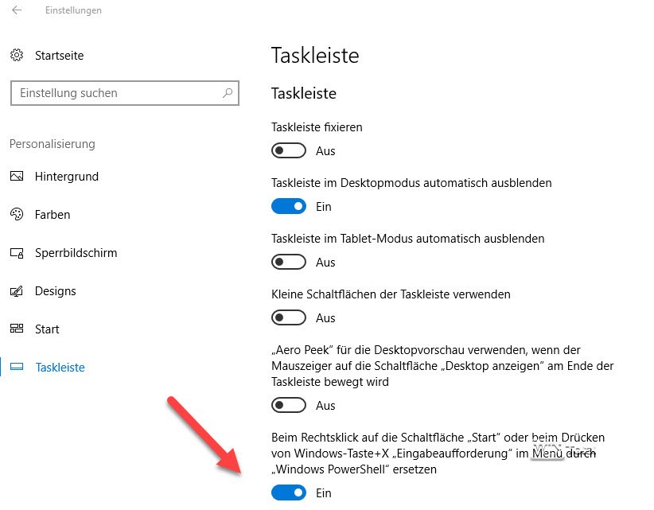Click the Start tiles icon
The height and width of the screenshot is (510, 654).
pyautogui.click(x=17, y=329)
